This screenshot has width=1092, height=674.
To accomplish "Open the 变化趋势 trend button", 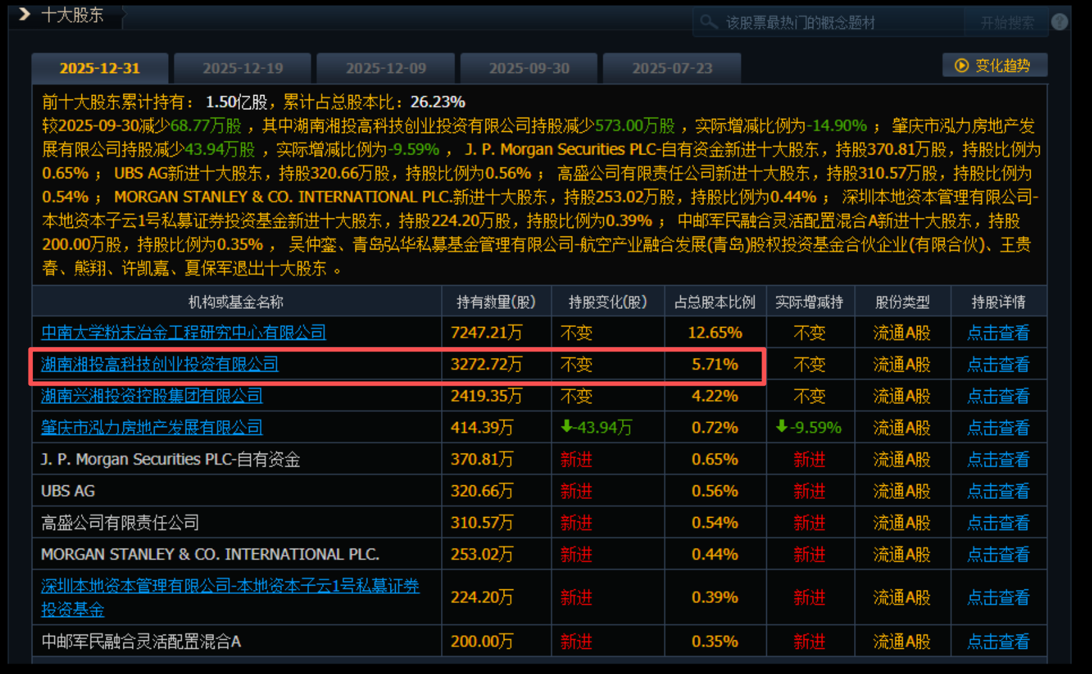I will coord(994,65).
